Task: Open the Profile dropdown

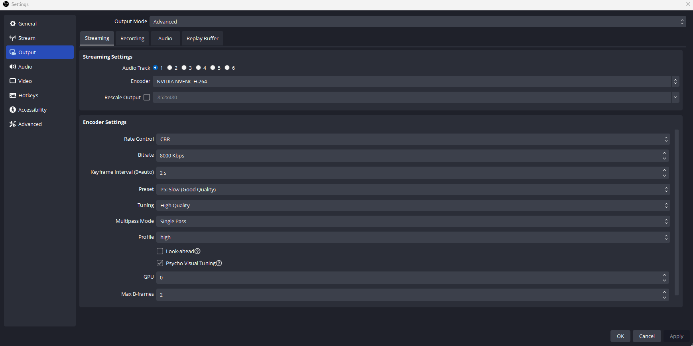Action: tap(413, 237)
